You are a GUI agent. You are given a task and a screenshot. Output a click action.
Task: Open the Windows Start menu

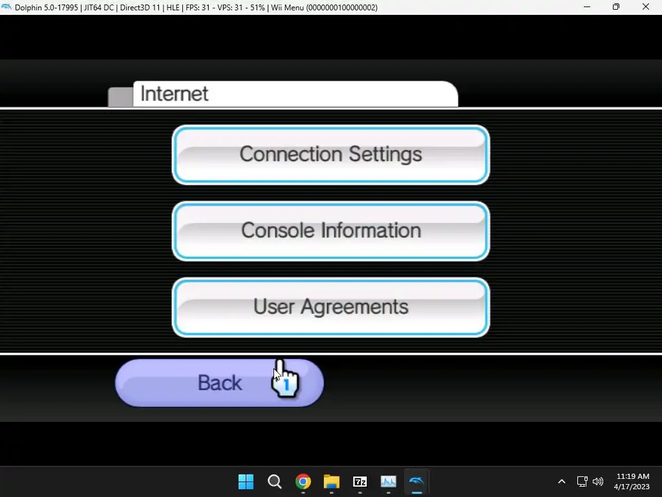pyautogui.click(x=246, y=481)
